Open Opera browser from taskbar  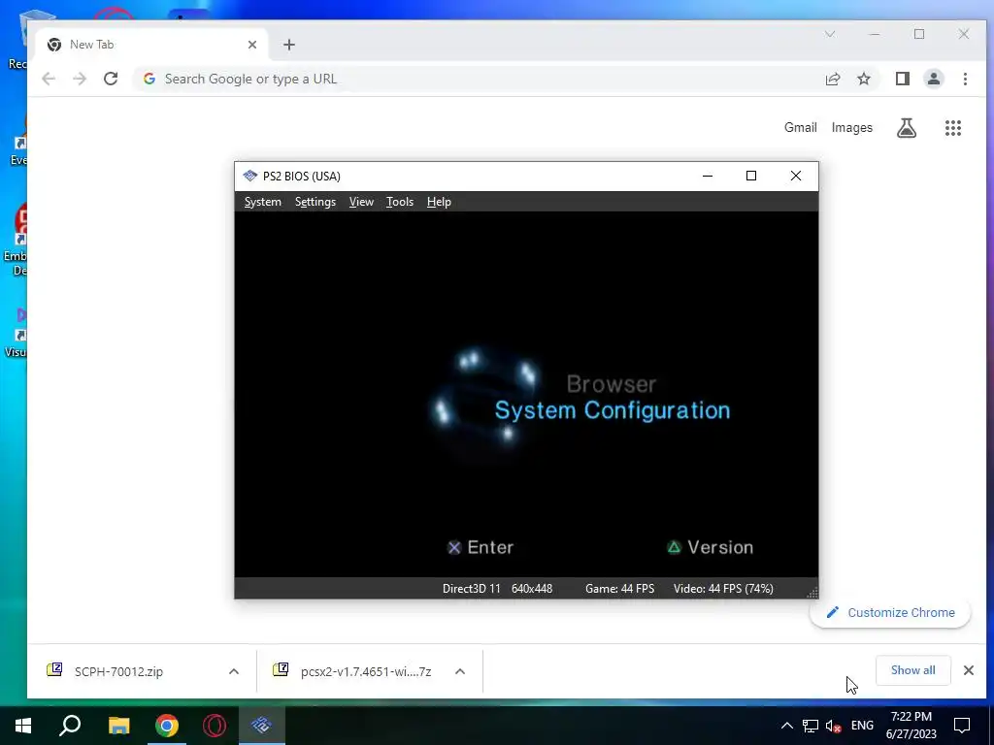[215, 726]
